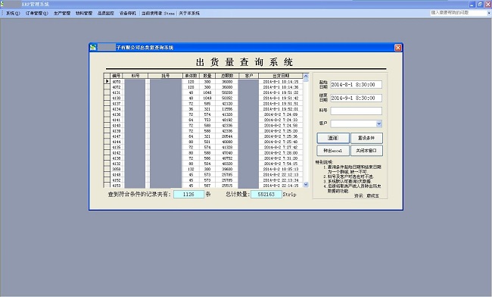Open the 生产管理 menu
Screen dimensions: 492x297
(x=62, y=13)
